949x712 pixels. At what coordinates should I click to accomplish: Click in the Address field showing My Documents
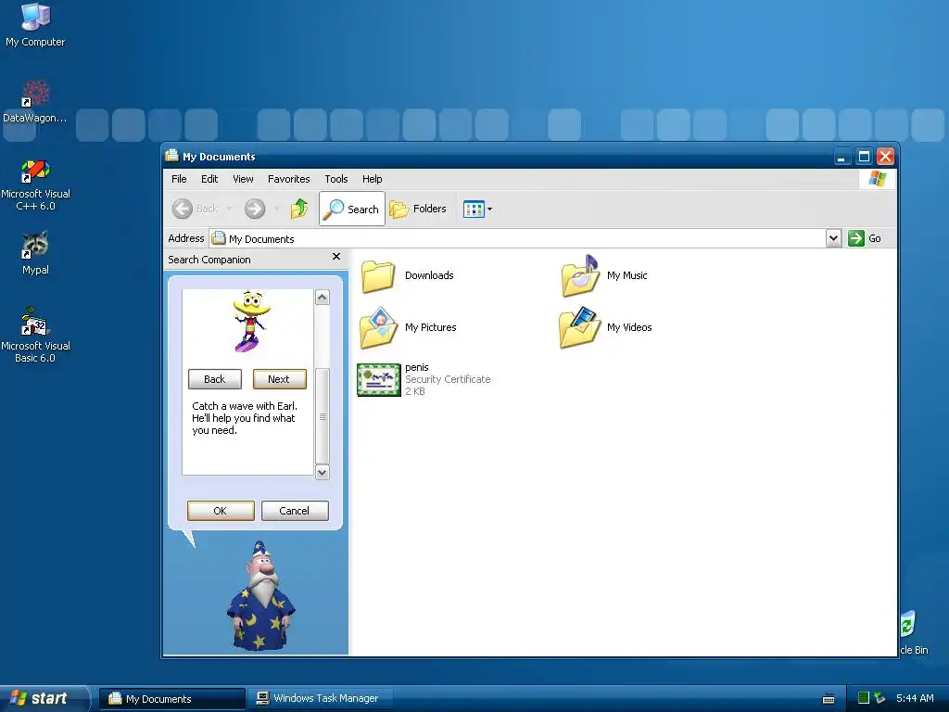pyautogui.click(x=517, y=238)
